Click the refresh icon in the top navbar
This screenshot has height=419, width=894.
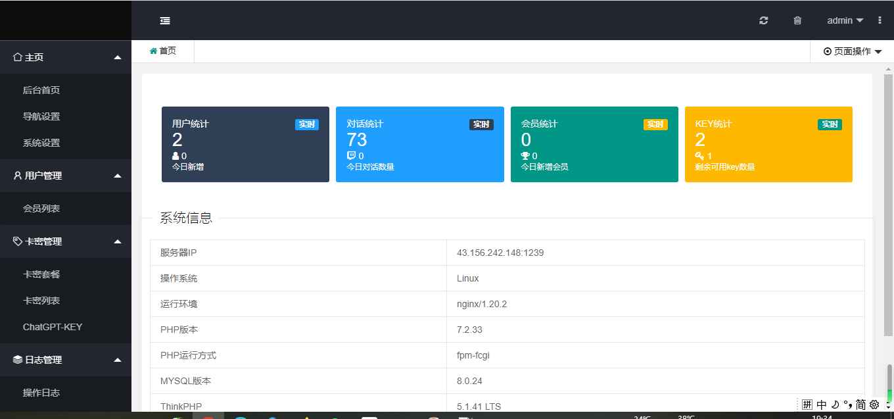[763, 20]
